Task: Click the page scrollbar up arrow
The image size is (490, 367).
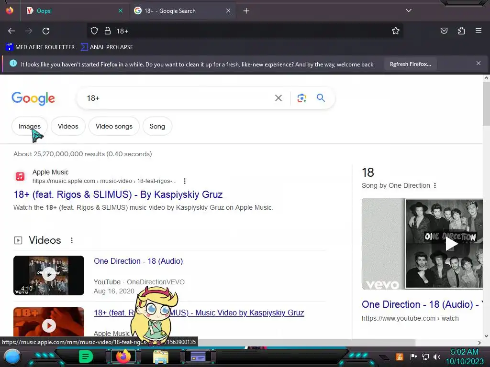Action: (x=486, y=78)
